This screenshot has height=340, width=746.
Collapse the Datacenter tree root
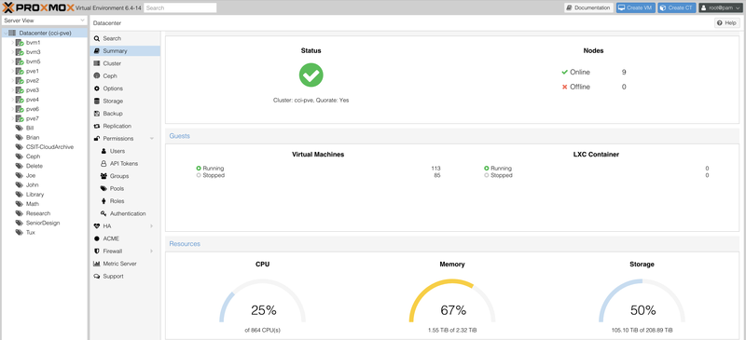coord(6,34)
